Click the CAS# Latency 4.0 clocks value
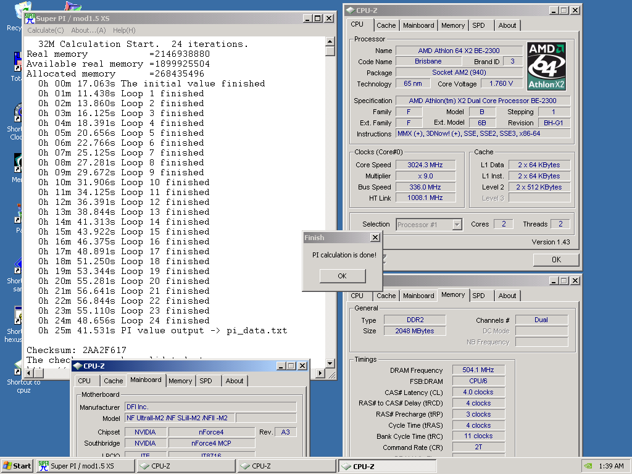Image resolution: width=632 pixels, height=474 pixels. [478, 392]
